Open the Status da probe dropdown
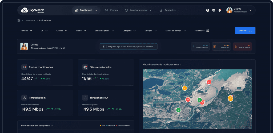Viewport: 273px width, 133px height. coord(104,31)
